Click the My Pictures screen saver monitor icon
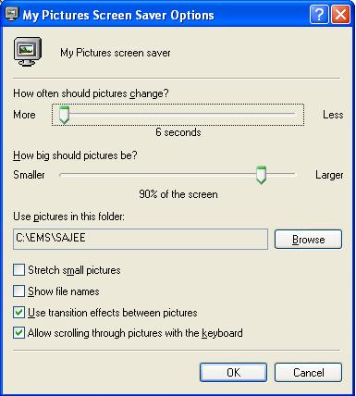 (x=28, y=52)
